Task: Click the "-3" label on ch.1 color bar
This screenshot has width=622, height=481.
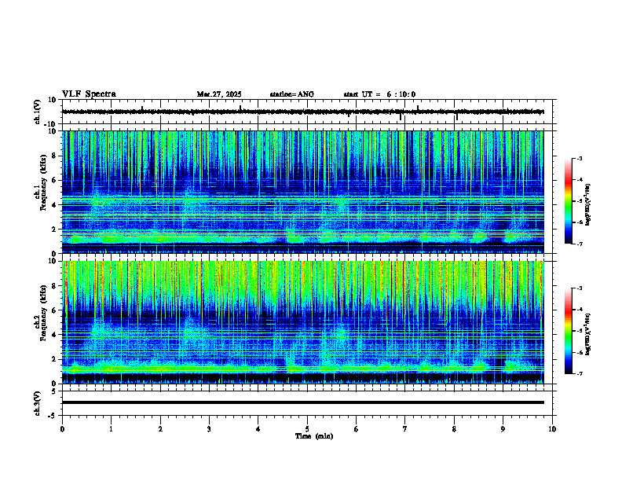Action: [x=580, y=158]
